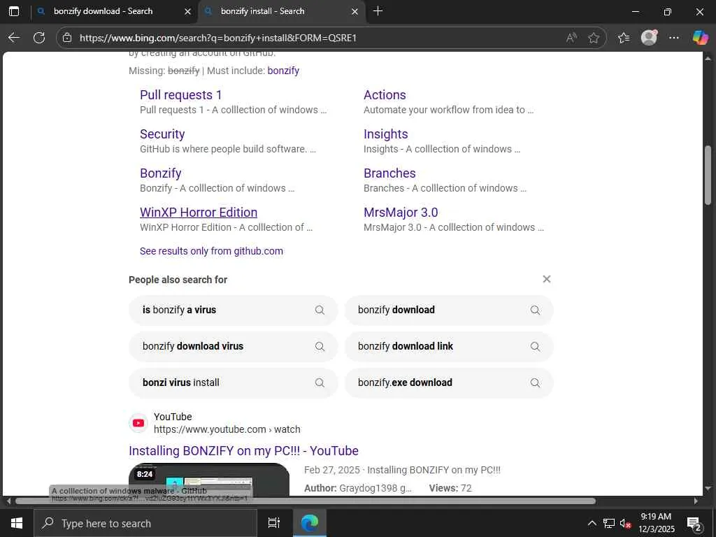Dismiss People also search for section
Screen dimensions: 716x537
pyautogui.click(x=546, y=279)
